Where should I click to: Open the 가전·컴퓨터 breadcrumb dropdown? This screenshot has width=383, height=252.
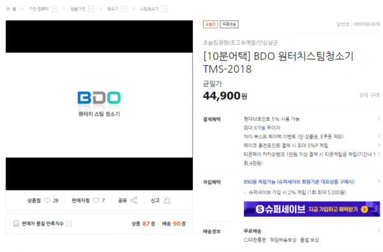tap(54, 9)
